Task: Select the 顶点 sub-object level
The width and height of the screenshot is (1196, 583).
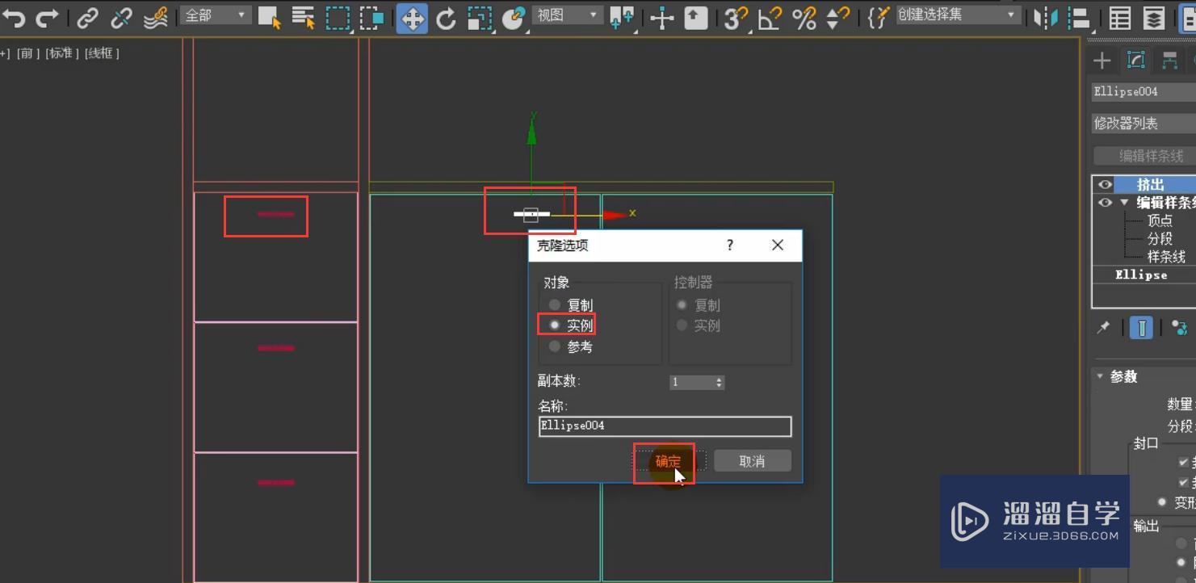Action: pyautogui.click(x=1160, y=220)
